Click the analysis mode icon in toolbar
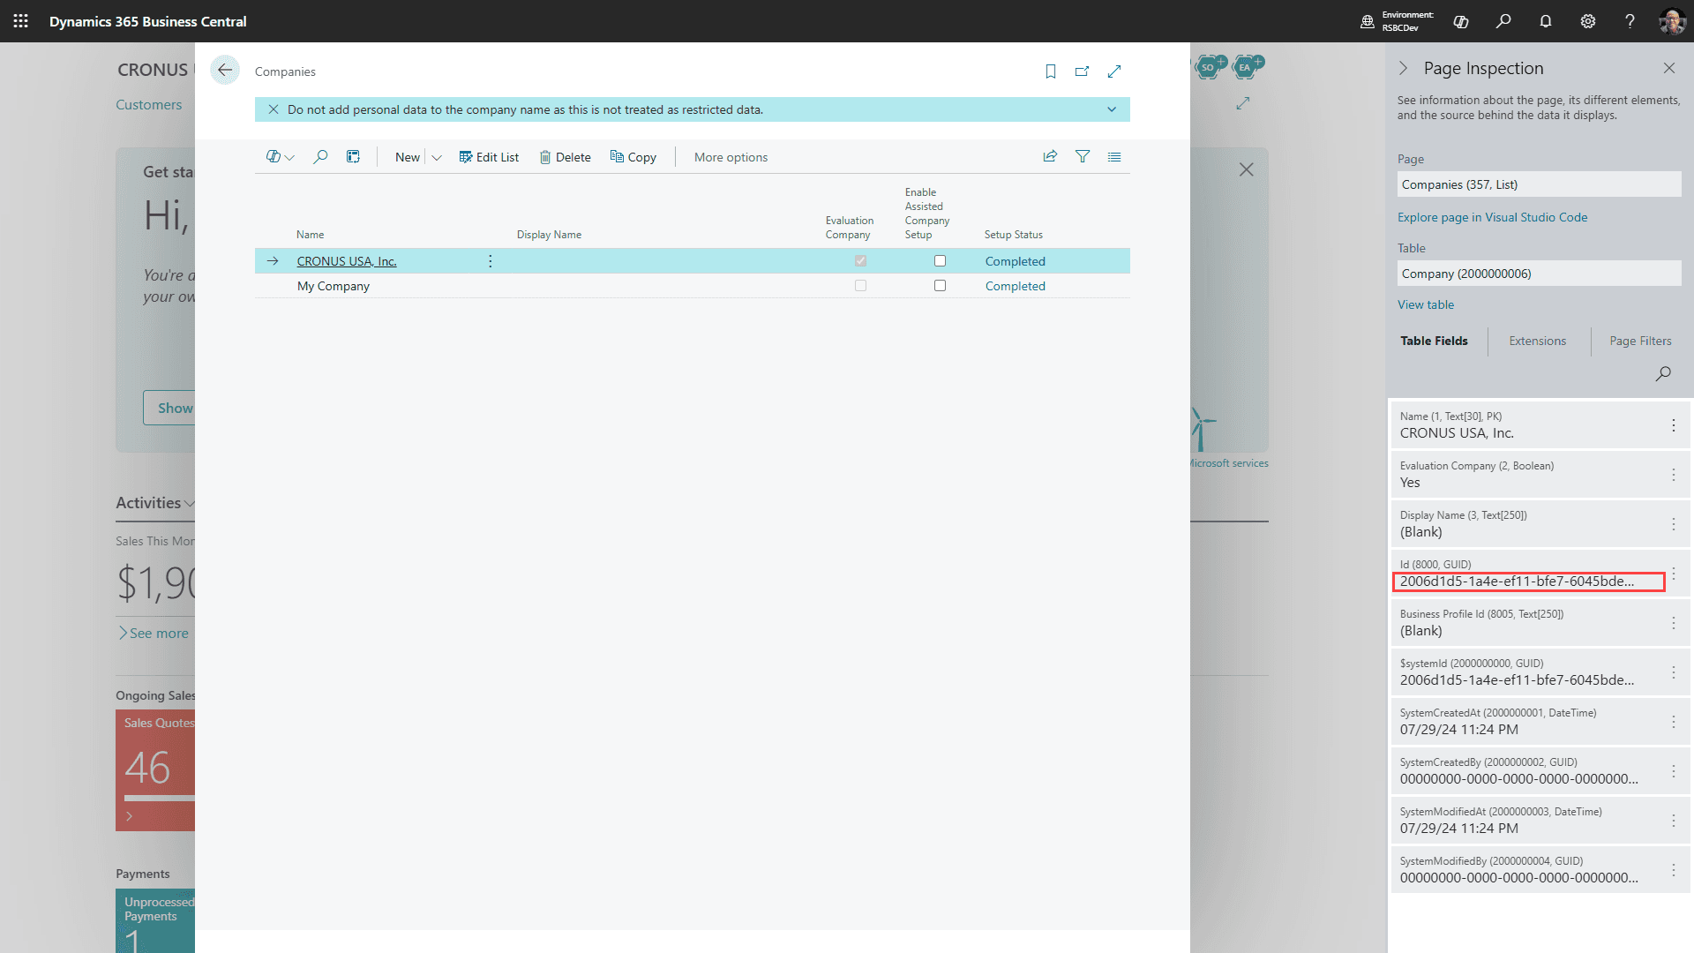 [x=353, y=157]
